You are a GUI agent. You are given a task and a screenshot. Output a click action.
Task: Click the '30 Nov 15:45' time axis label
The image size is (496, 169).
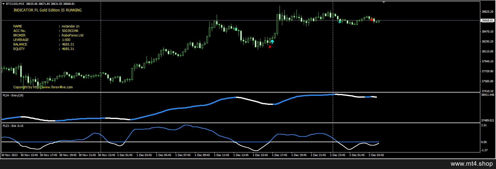pyautogui.click(x=29, y=155)
